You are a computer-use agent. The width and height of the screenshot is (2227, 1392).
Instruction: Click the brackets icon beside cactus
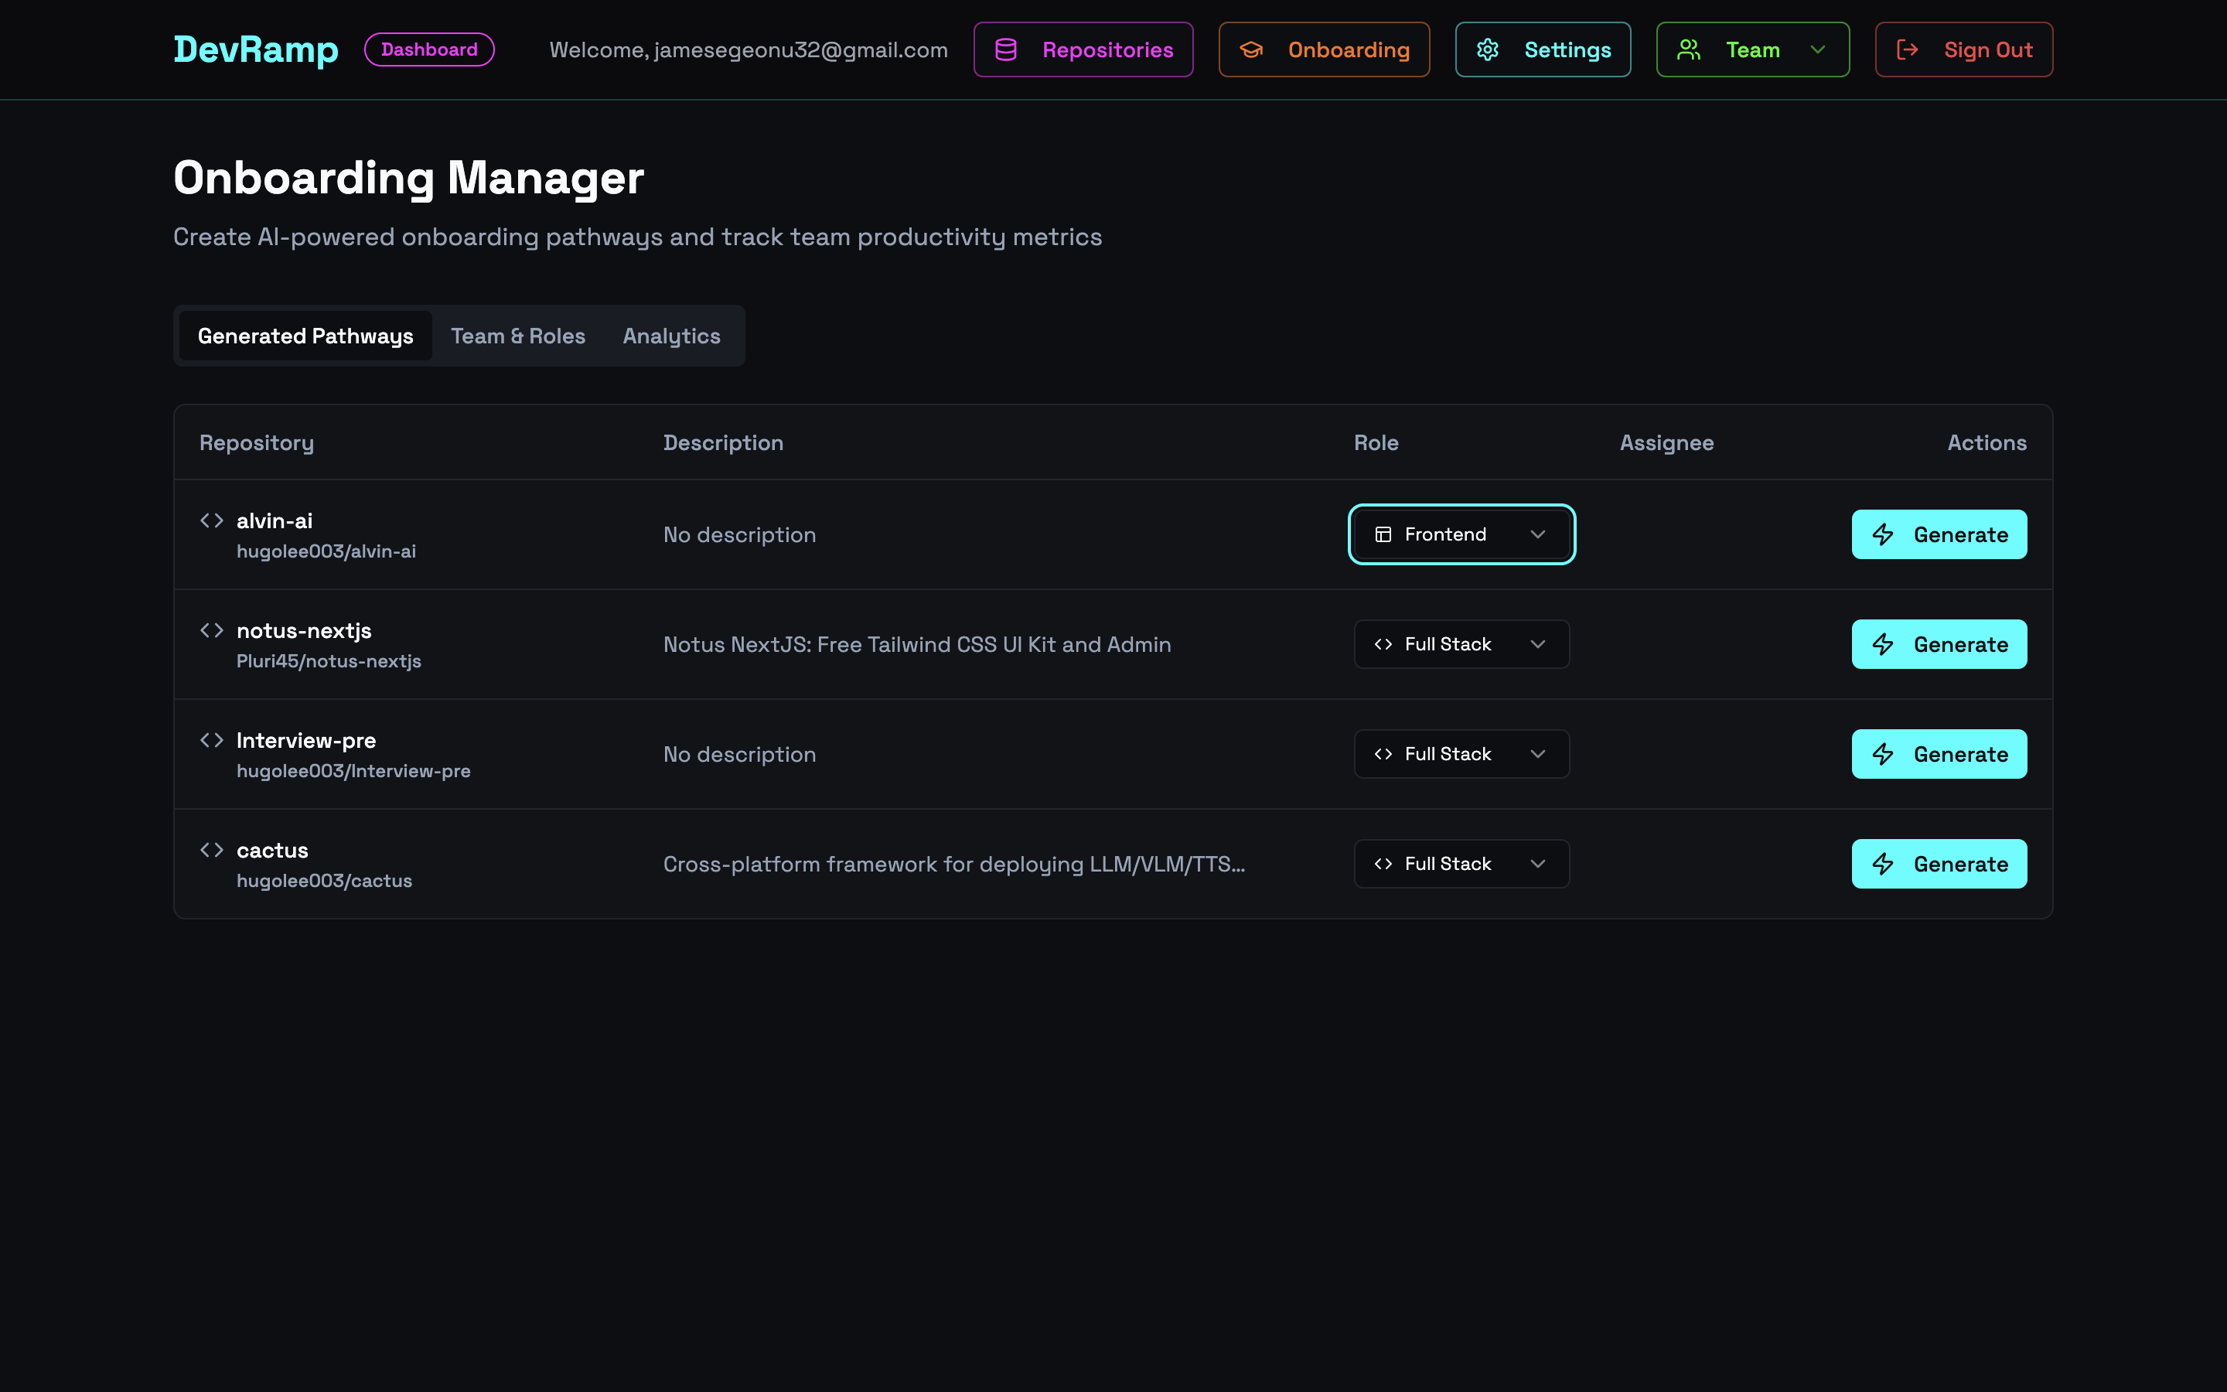point(211,850)
